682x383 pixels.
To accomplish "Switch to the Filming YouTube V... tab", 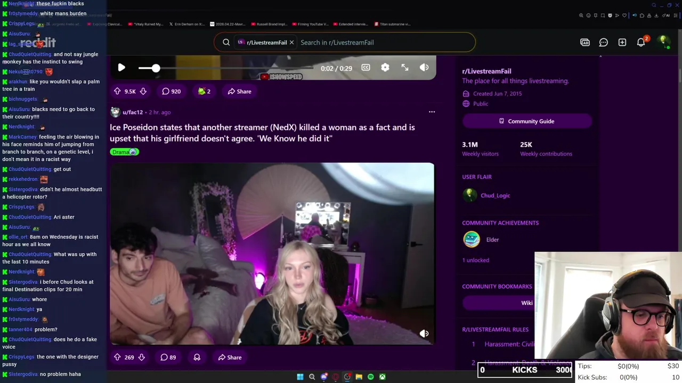I will (310, 24).
